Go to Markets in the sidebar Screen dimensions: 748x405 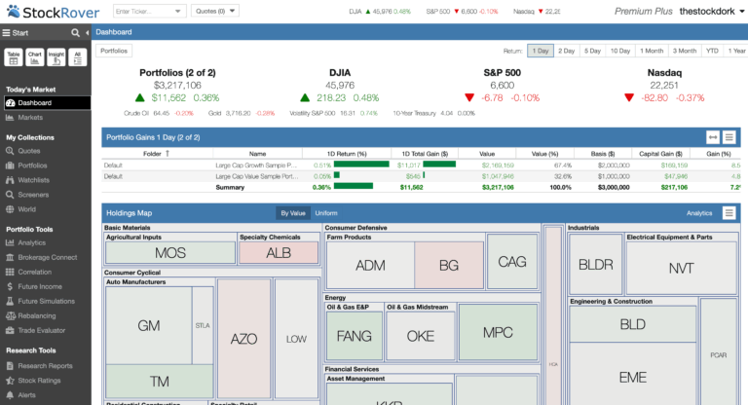click(30, 117)
